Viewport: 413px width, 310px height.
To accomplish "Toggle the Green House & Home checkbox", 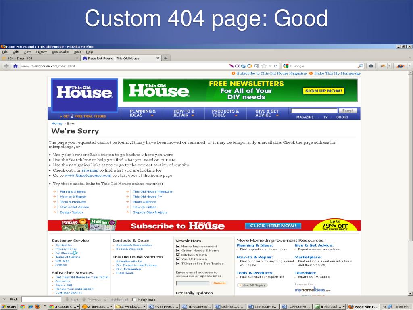I will (x=178, y=251).
